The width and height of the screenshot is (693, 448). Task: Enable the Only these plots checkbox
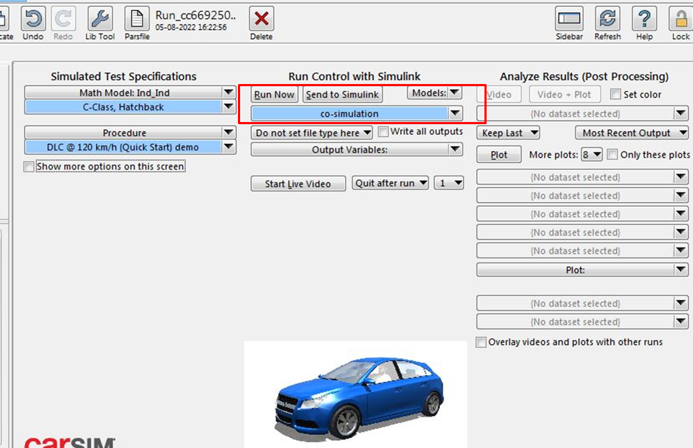pos(612,155)
